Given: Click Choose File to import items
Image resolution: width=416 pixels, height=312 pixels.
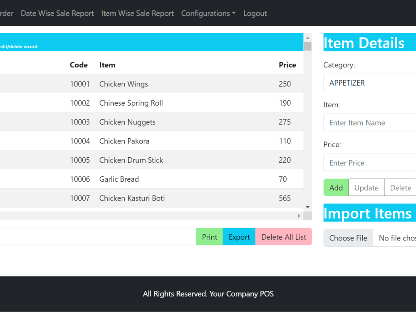Looking at the screenshot, I should 348,238.
